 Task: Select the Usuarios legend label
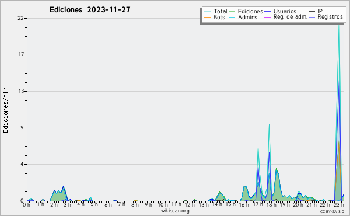pyautogui.click(x=285, y=11)
